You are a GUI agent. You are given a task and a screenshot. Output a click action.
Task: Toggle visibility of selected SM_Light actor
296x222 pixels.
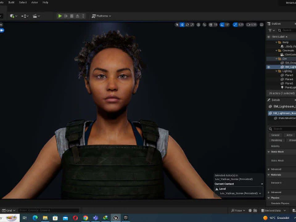268,67
